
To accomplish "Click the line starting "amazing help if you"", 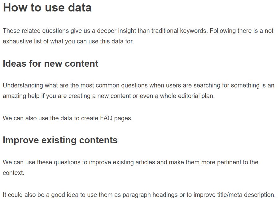I will 108,96.
